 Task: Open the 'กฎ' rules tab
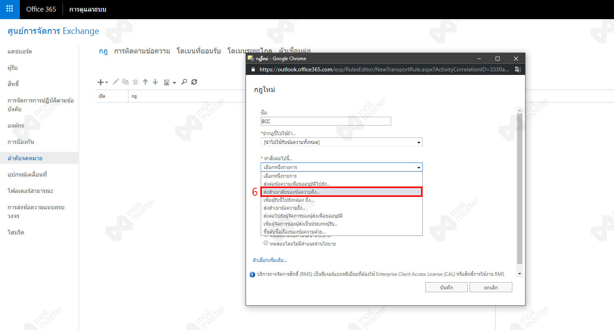[103, 51]
